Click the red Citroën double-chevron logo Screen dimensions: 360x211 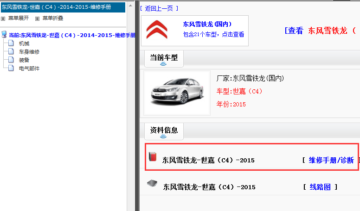pos(157,30)
